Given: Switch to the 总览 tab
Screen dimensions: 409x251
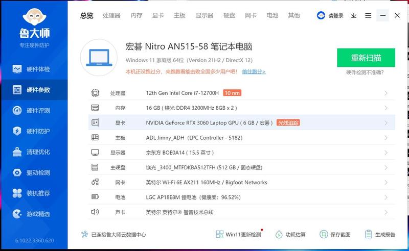Looking at the screenshot, I should click(87, 16).
